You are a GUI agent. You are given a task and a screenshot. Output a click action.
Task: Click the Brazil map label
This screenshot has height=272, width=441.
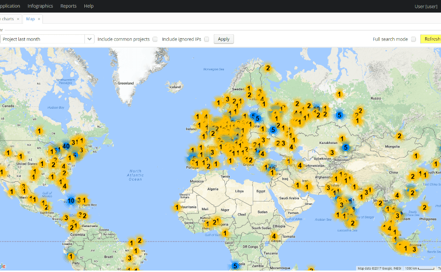click(x=109, y=257)
